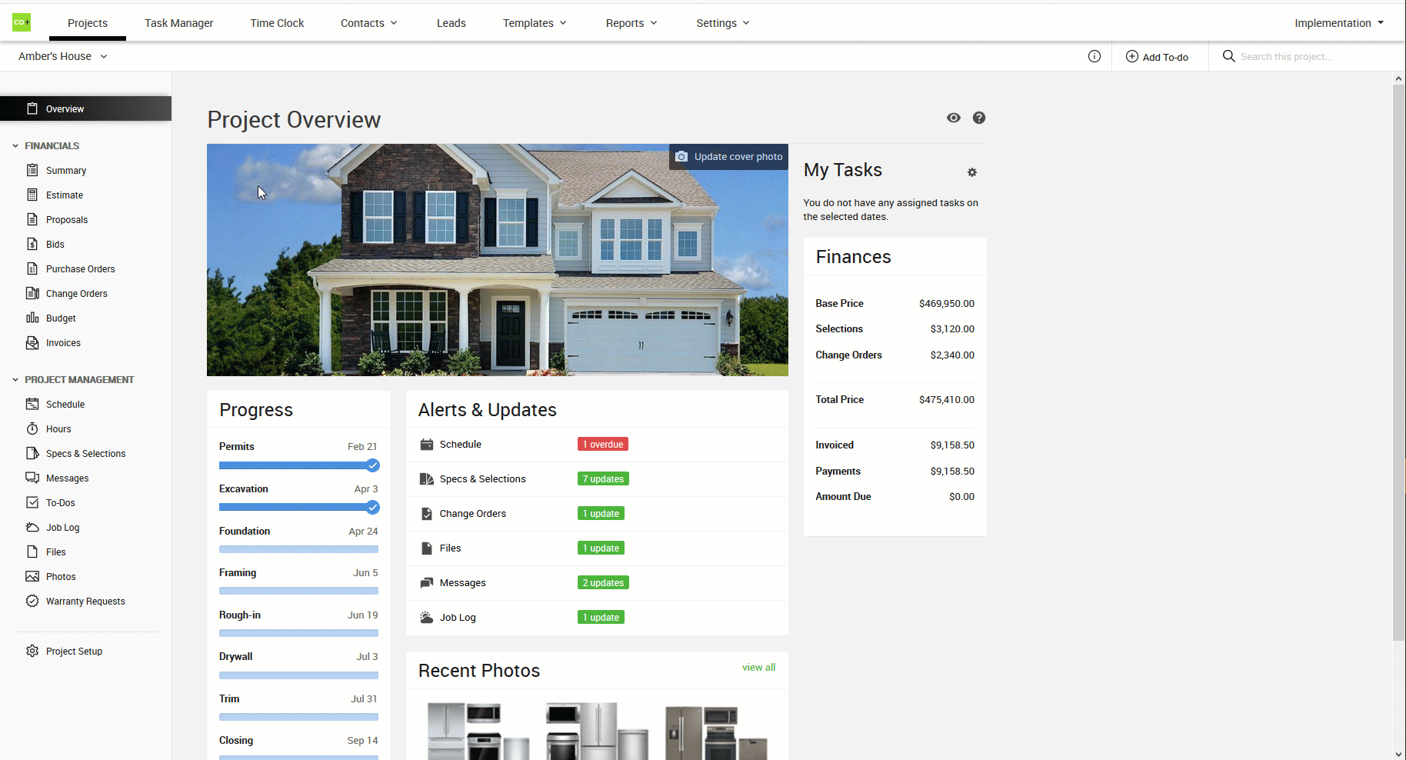Click the Hours clock icon in sidebar
1406x760 pixels.
click(32, 429)
